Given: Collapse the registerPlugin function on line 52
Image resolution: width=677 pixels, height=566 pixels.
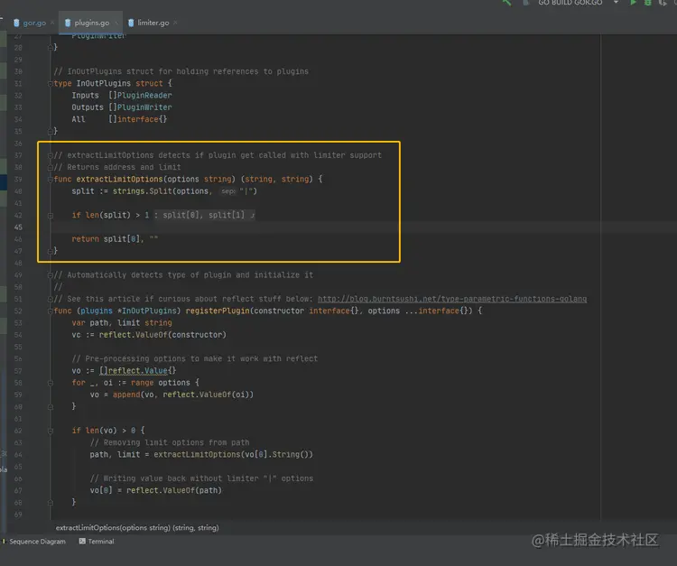Looking at the screenshot, I should [x=51, y=311].
